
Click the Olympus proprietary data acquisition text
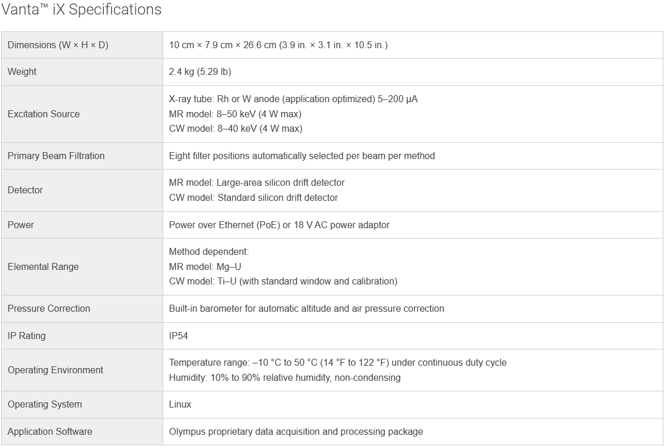(x=296, y=432)
